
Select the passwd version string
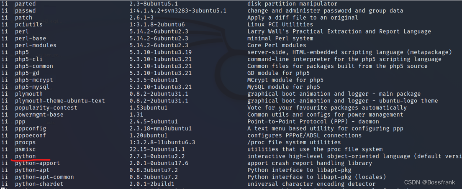pyautogui.click(x=178, y=11)
